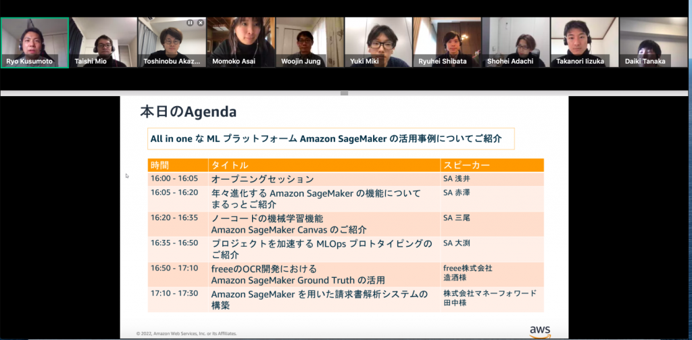This screenshot has height=340, width=692.
Task: Select Ryo Kusumoto's video thumbnail
Action: pyautogui.click(x=34, y=43)
